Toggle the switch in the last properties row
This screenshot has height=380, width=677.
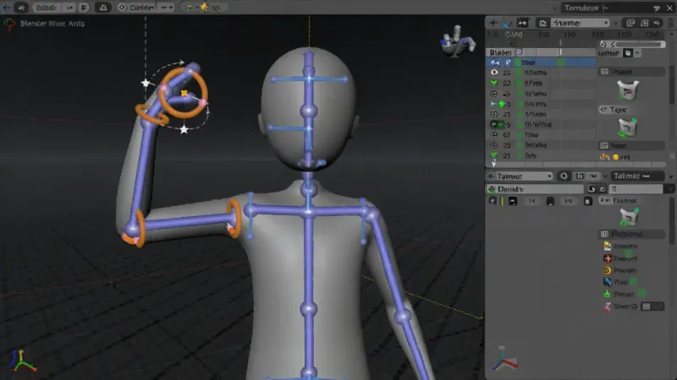(652, 307)
